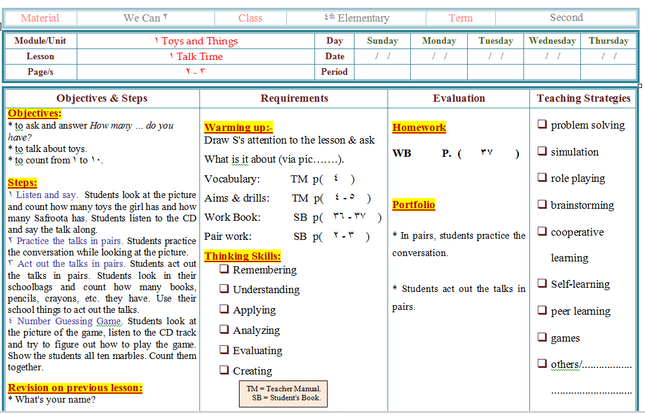The image size is (645, 414).
Task: Click the 'What's your name?' line
Action: click(x=52, y=400)
